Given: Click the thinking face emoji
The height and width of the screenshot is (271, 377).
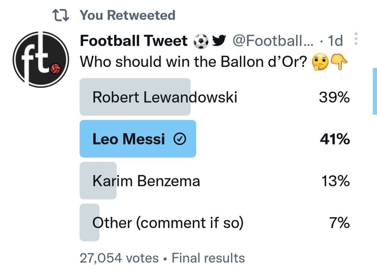Looking at the screenshot, I should (320, 62).
